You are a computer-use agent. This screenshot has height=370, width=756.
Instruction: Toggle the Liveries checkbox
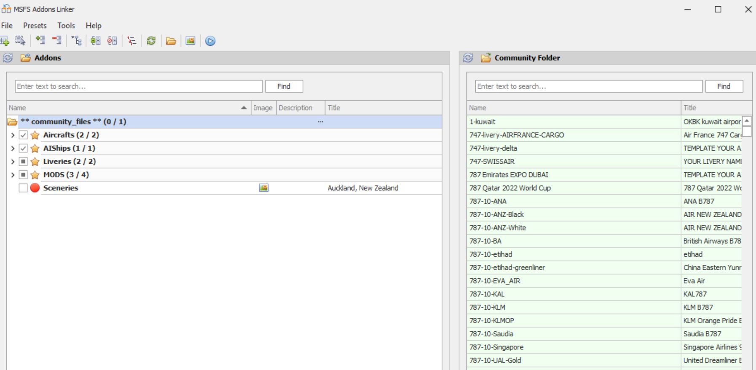click(23, 162)
